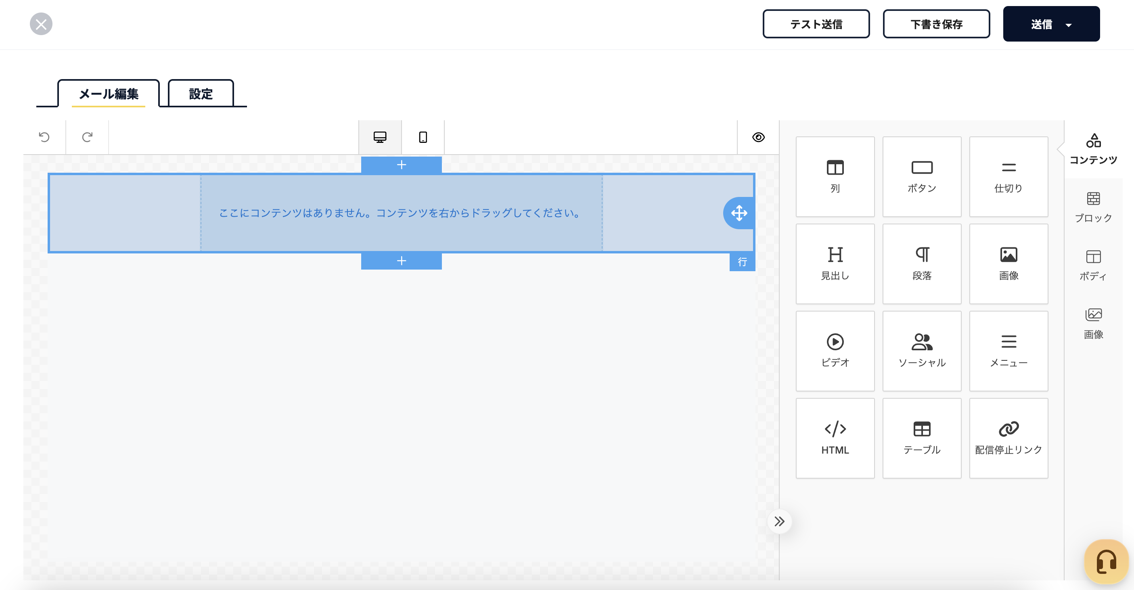Collapse the side panel with double chevron
The image size is (1134, 590).
(x=779, y=521)
